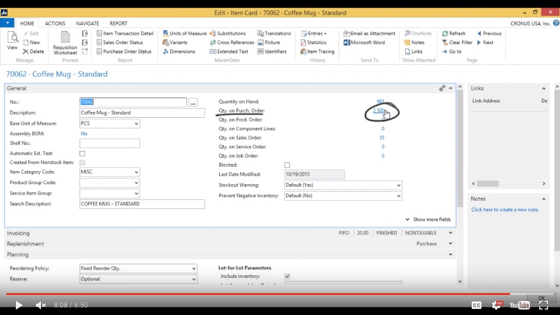Image resolution: width=560 pixels, height=315 pixels.
Task: Click 'Click here to create a new note'
Action: (505, 210)
